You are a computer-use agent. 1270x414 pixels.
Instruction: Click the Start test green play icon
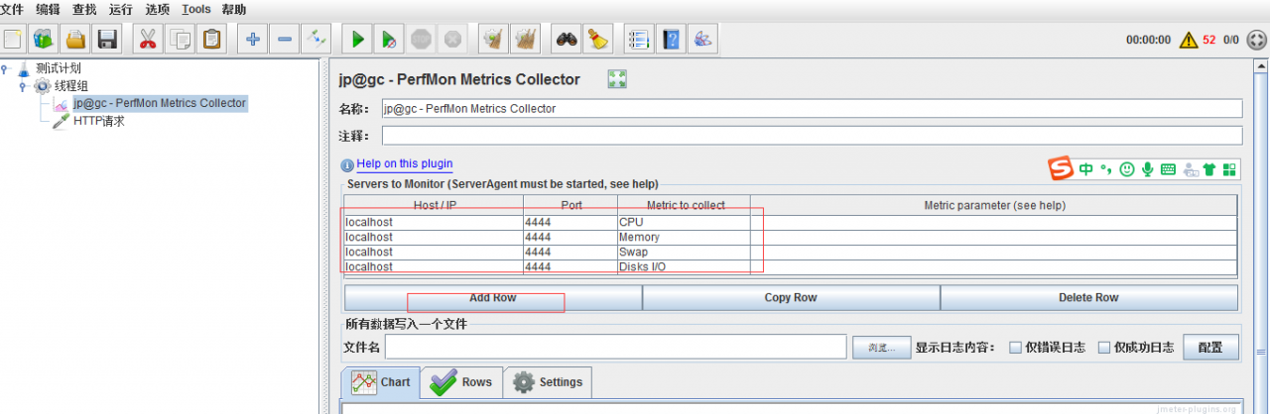[x=357, y=40]
